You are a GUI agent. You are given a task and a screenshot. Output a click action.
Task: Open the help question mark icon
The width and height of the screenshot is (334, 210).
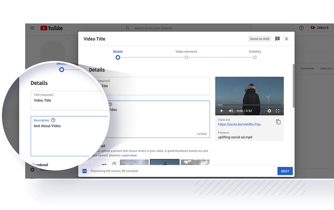(x=301, y=28)
